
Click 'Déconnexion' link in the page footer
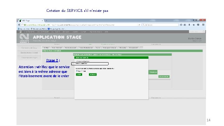pos(156,98)
